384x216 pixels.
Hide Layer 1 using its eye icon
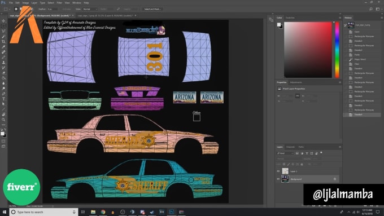pos(278,171)
